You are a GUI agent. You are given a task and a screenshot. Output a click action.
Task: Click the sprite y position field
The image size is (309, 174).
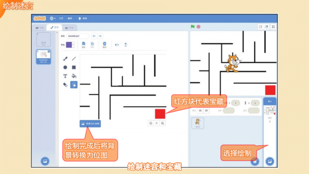255,103
